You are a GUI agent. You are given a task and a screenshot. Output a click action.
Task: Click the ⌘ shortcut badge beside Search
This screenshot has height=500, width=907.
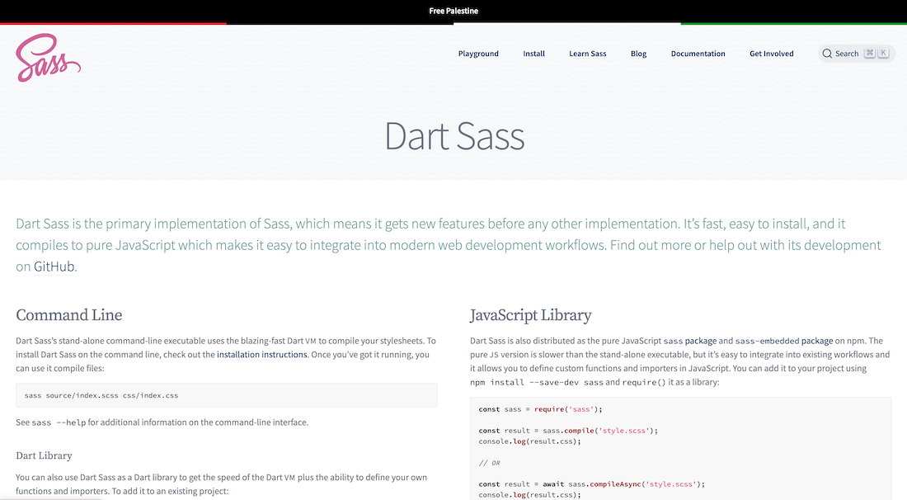pos(869,52)
